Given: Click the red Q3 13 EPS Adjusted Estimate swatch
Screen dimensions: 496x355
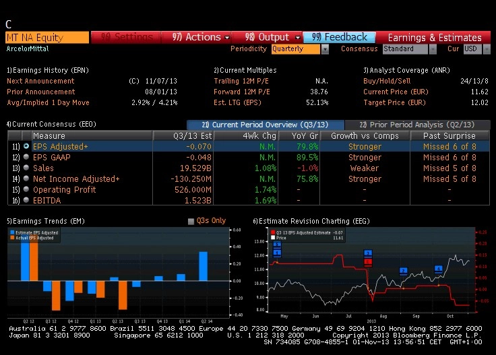Looking at the screenshot, I should point(273,232).
